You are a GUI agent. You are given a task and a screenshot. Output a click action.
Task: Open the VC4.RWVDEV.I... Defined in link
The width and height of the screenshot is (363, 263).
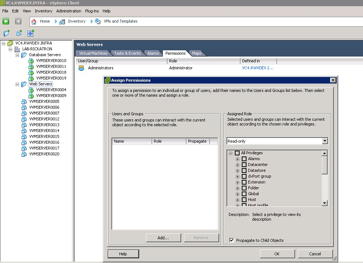coord(257,68)
